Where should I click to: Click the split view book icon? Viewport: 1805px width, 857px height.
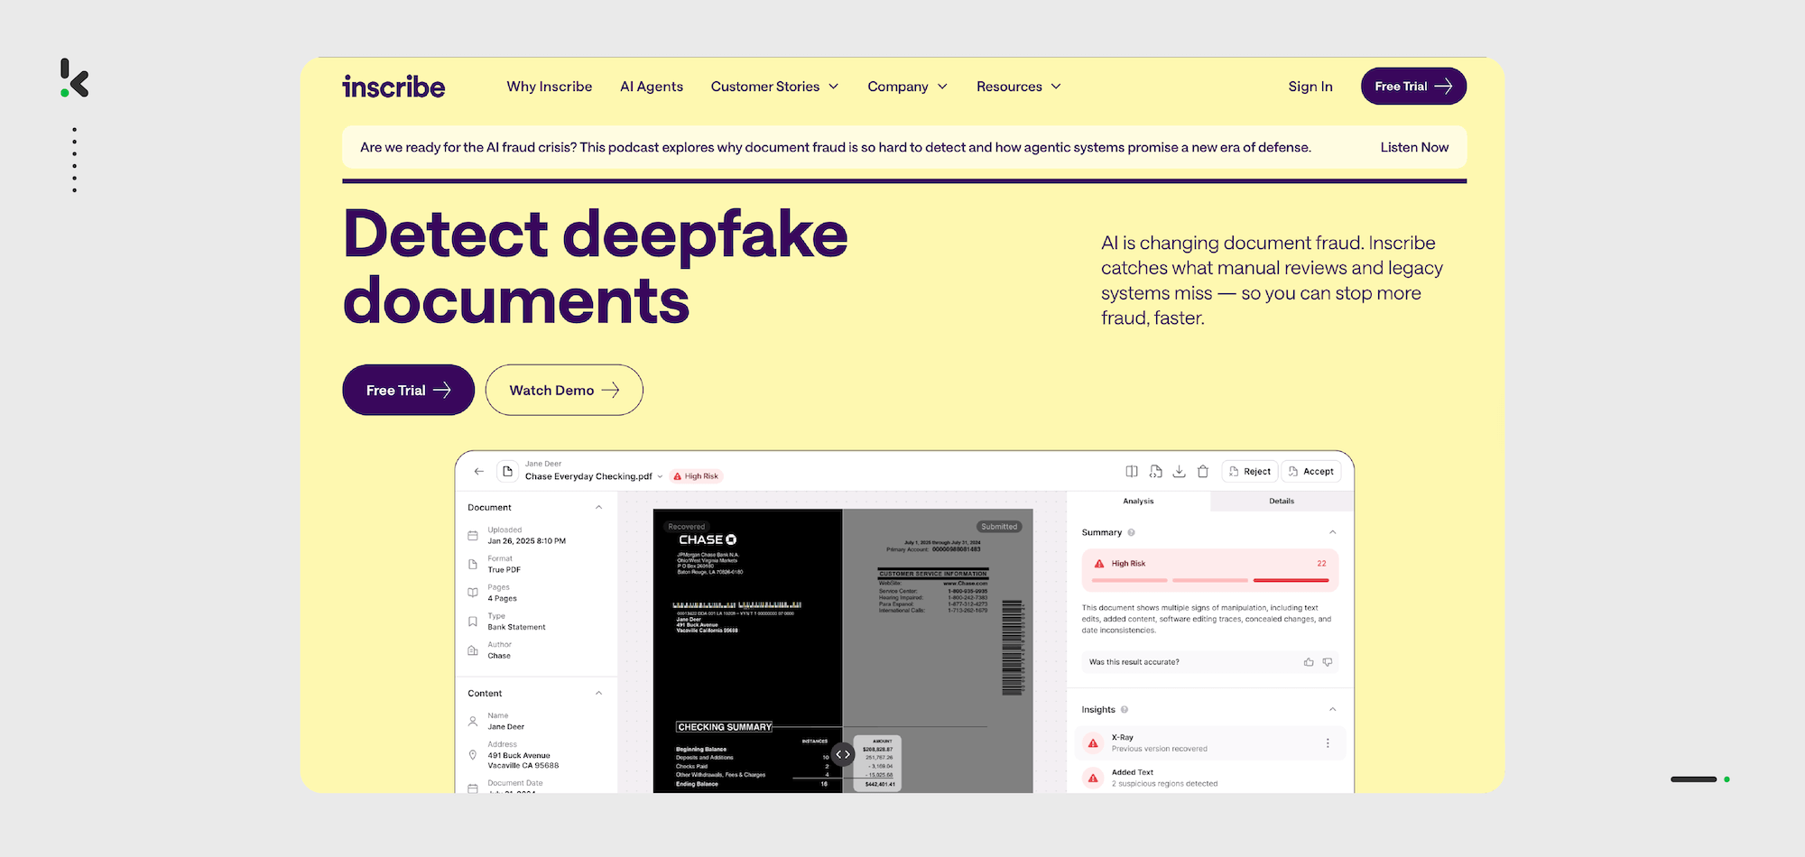(x=1132, y=471)
